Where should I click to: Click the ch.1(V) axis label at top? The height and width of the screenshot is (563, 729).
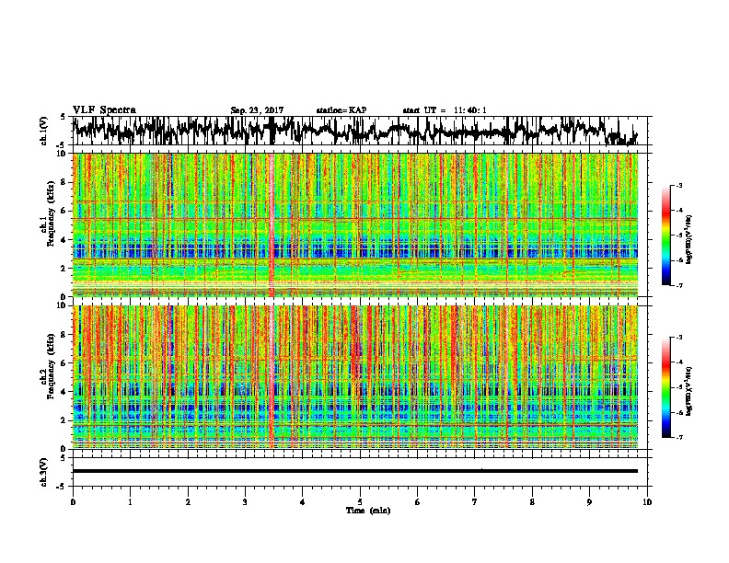coord(43,131)
